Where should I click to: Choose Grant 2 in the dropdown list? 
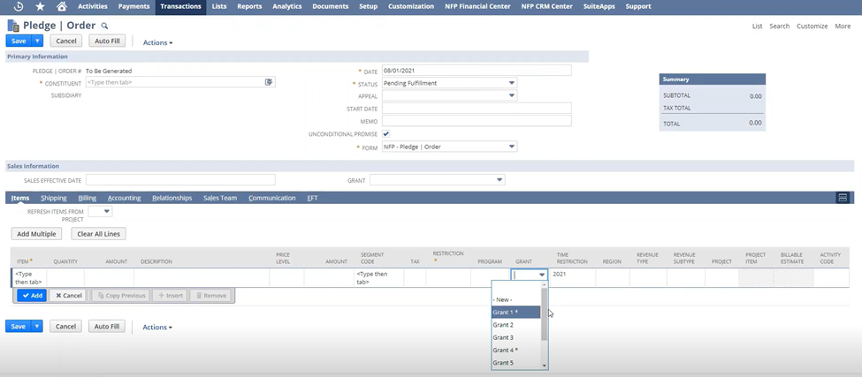click(x=516, y=325)
